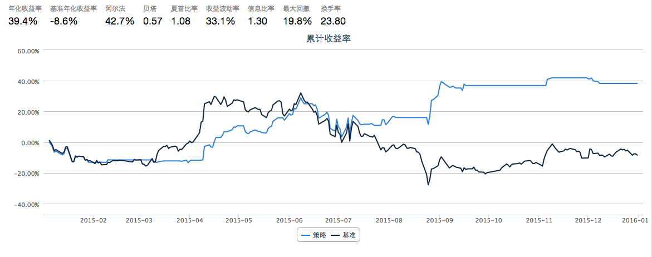Click the 2015-09 x-axis date label
This screenshot has height=257, width=652.
[x=439, y=221]
